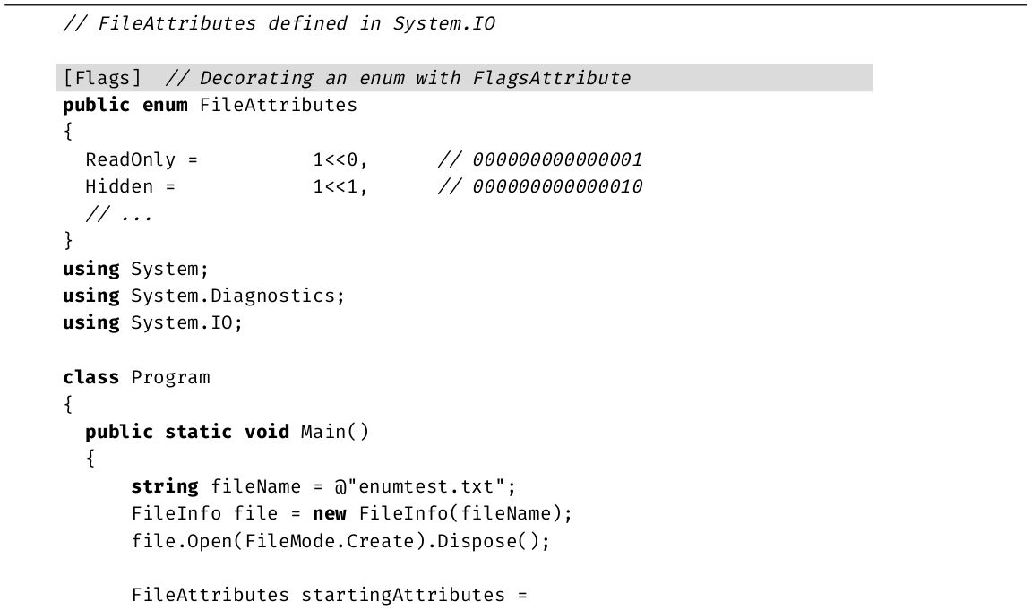Viewport: 1032px width, 610px height.
Task: Click the ReadOnly enum member
Action: click(x=131, y=160)
